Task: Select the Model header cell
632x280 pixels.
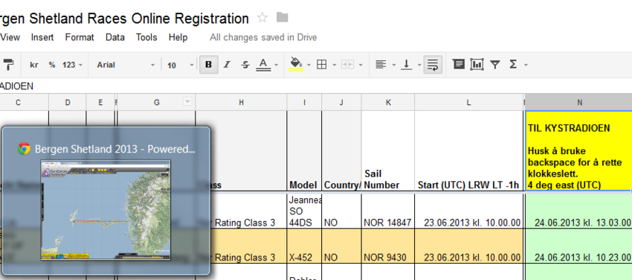Action: [304, 151]
